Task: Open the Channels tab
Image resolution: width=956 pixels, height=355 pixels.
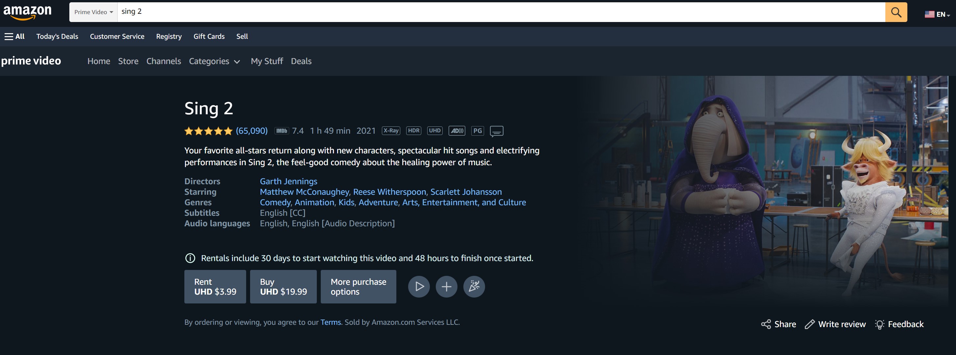Action: click(164, 61)
